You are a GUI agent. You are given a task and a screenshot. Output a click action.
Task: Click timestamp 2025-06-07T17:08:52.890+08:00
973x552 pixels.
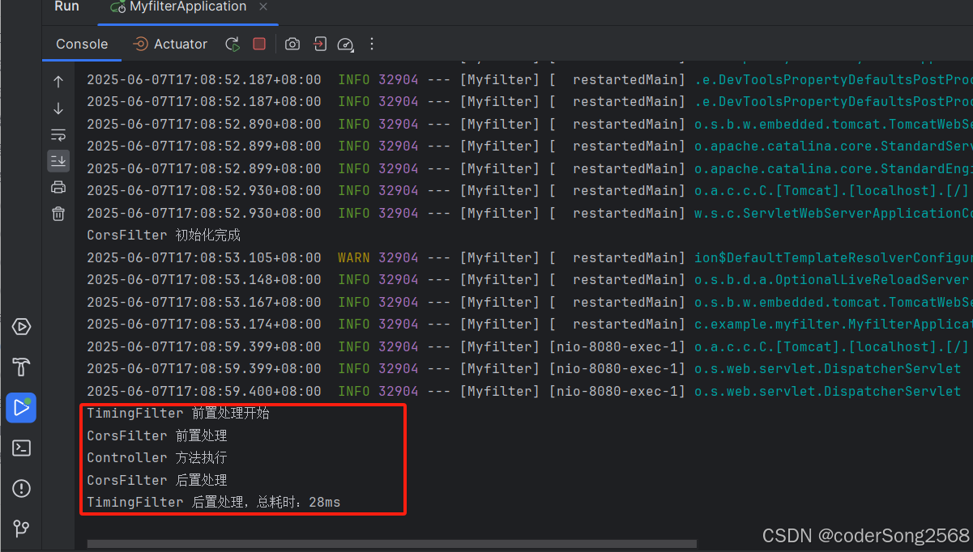click(204, 124)
